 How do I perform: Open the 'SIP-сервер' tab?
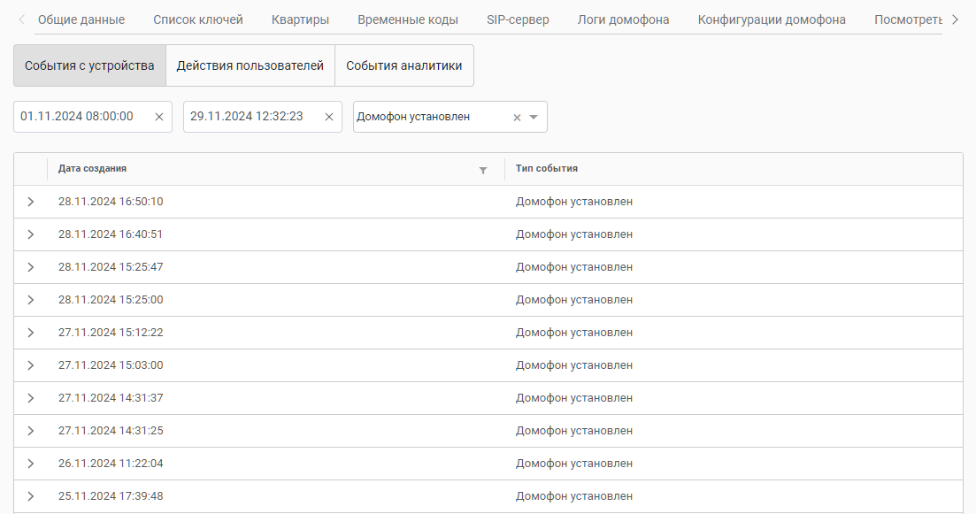[518, 19]
